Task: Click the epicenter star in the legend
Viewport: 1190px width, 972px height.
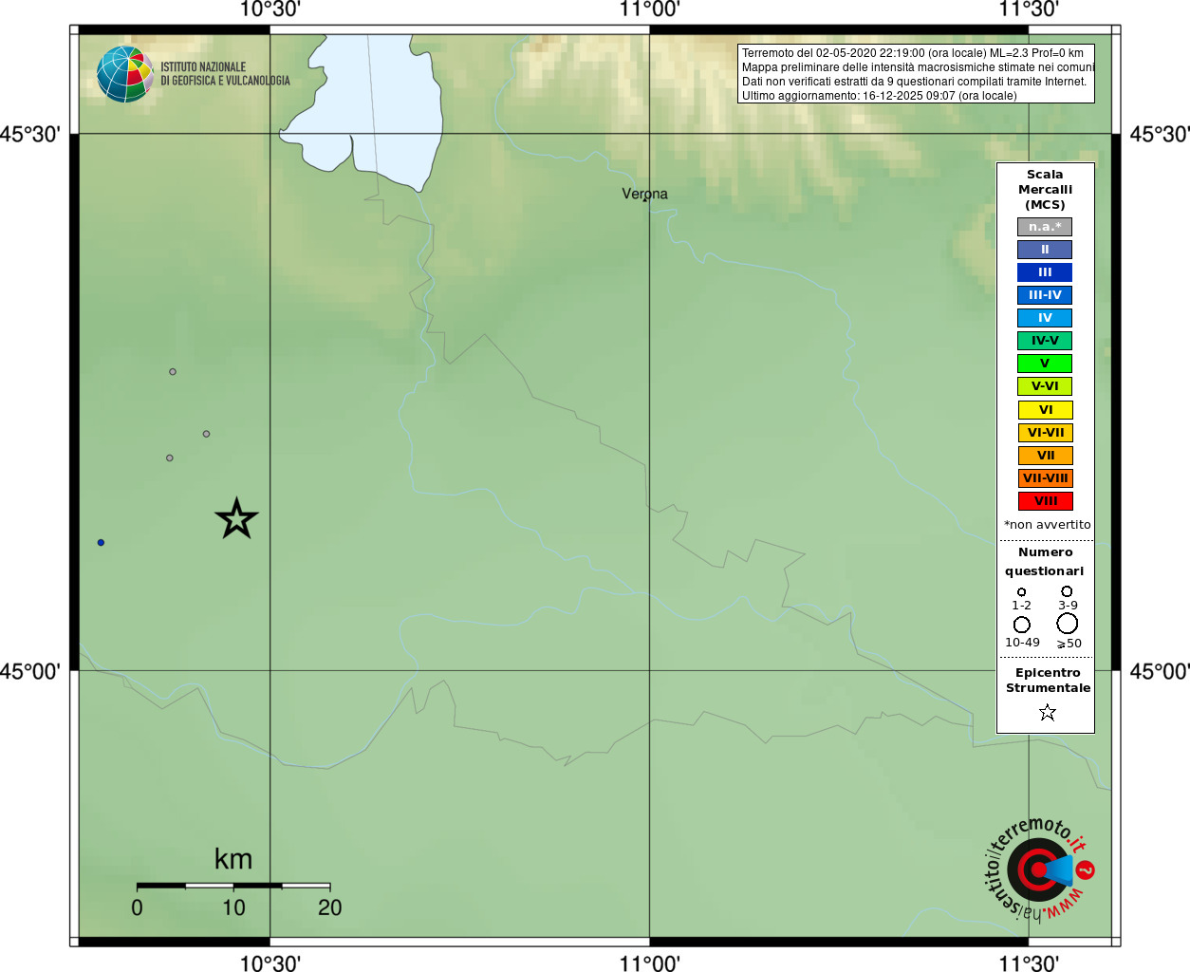Action: tap(1047, 712)
